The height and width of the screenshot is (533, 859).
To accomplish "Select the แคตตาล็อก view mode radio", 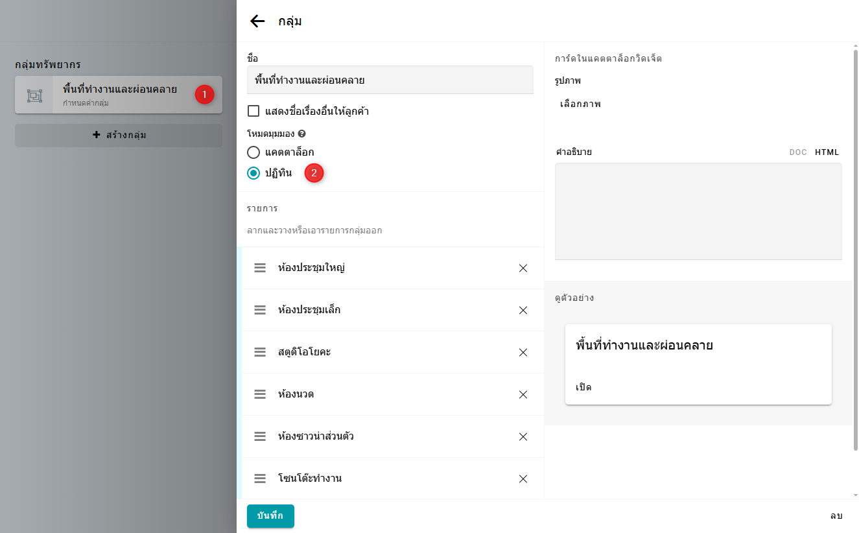I will [x=254, y=152].
